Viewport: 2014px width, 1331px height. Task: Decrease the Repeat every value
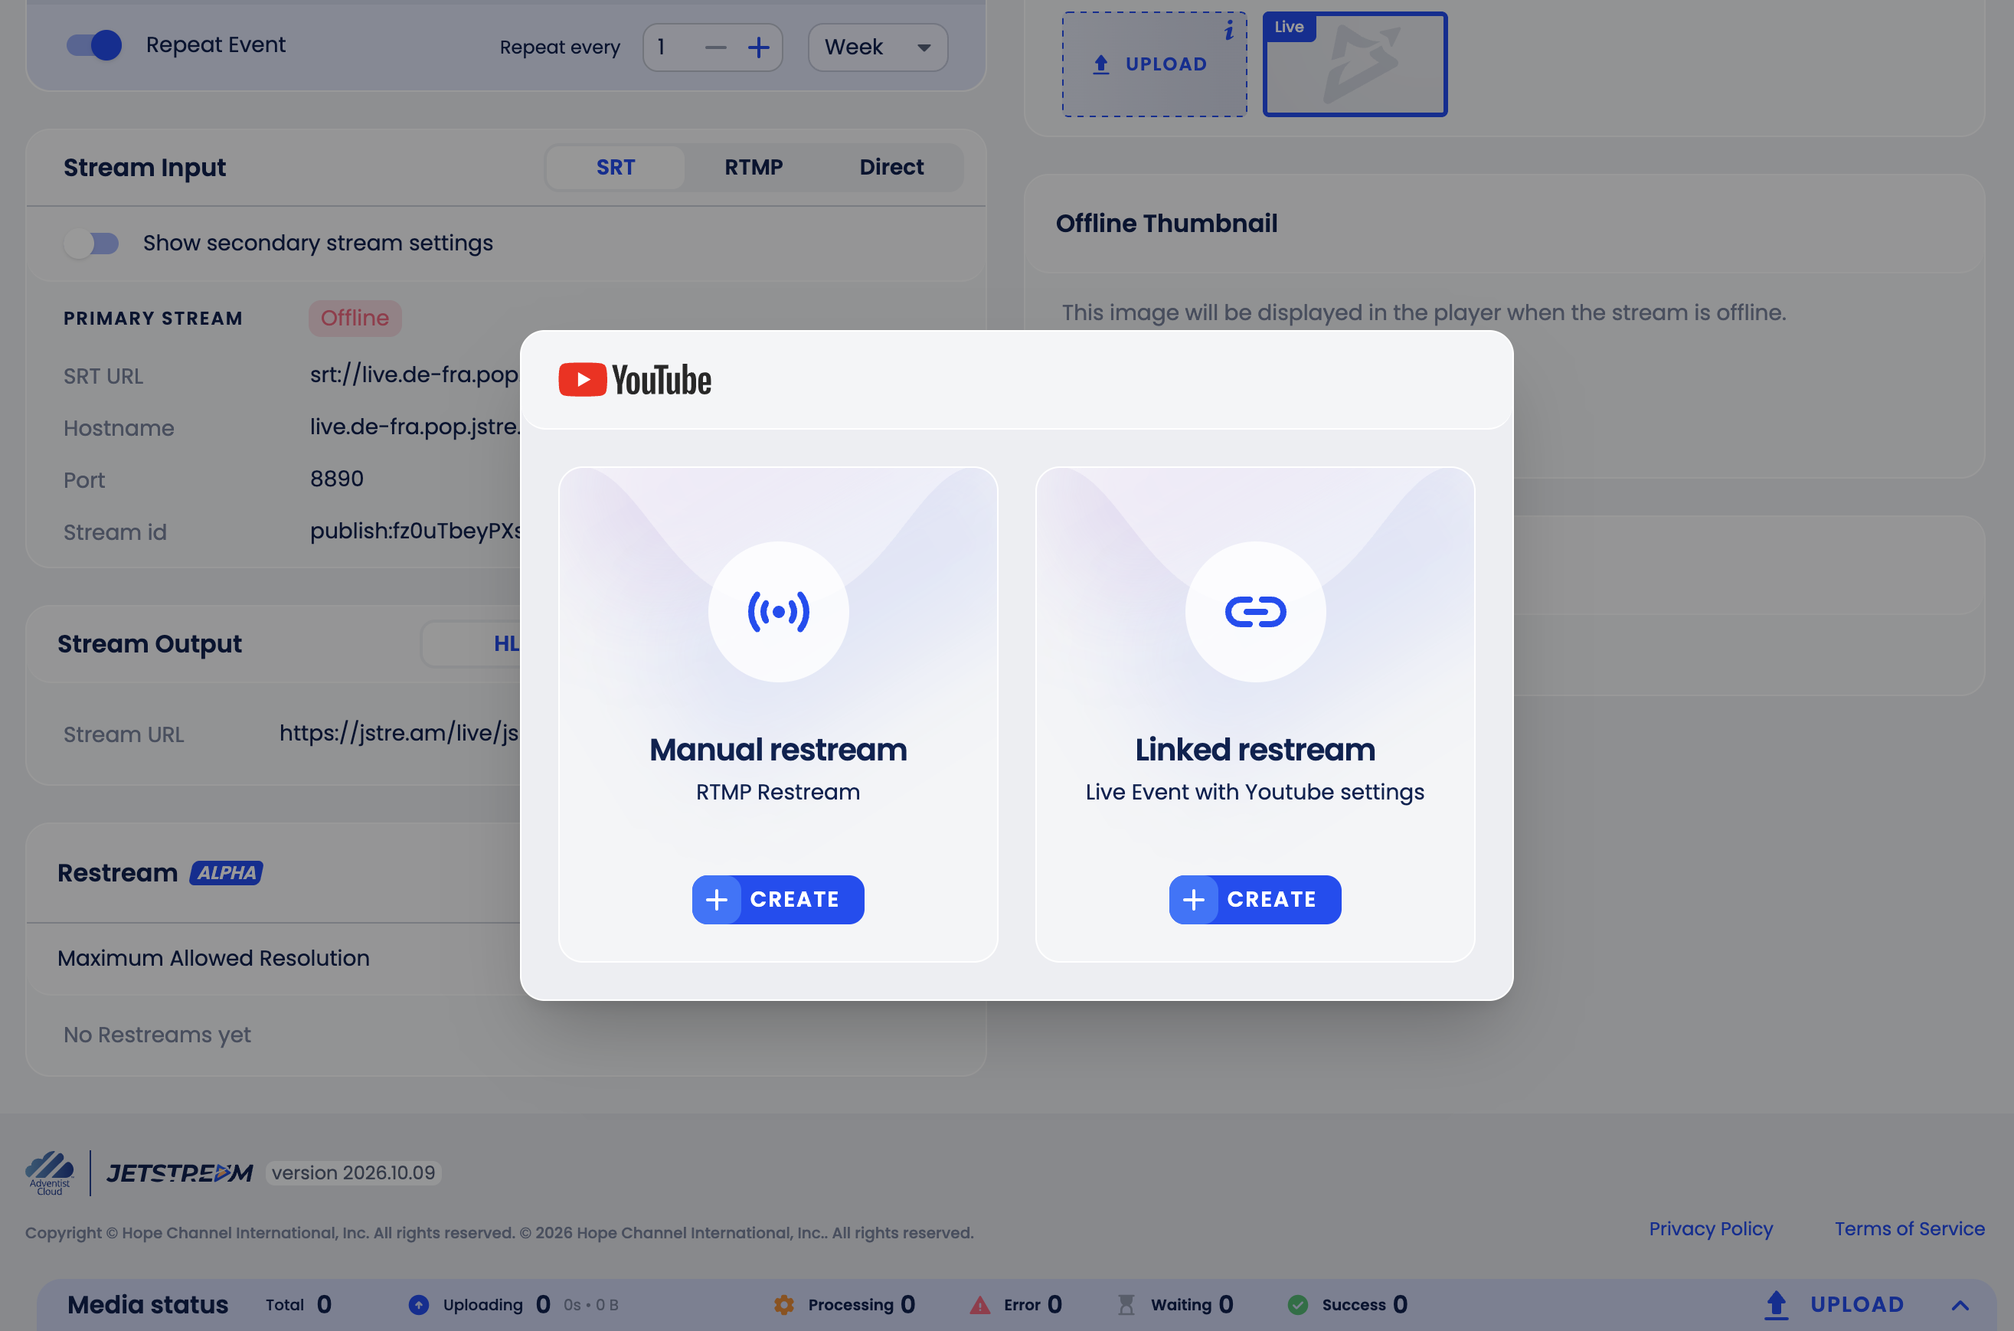coord(715,47)
